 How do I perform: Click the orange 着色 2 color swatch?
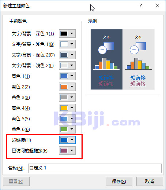(64, 87)
